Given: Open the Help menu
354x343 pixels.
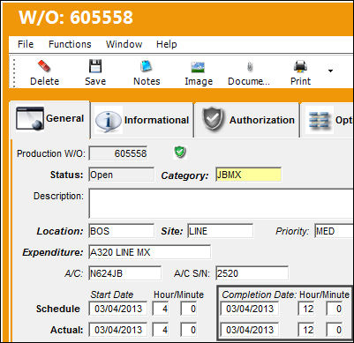Looking at the screenshot, I should coord(166,44).
